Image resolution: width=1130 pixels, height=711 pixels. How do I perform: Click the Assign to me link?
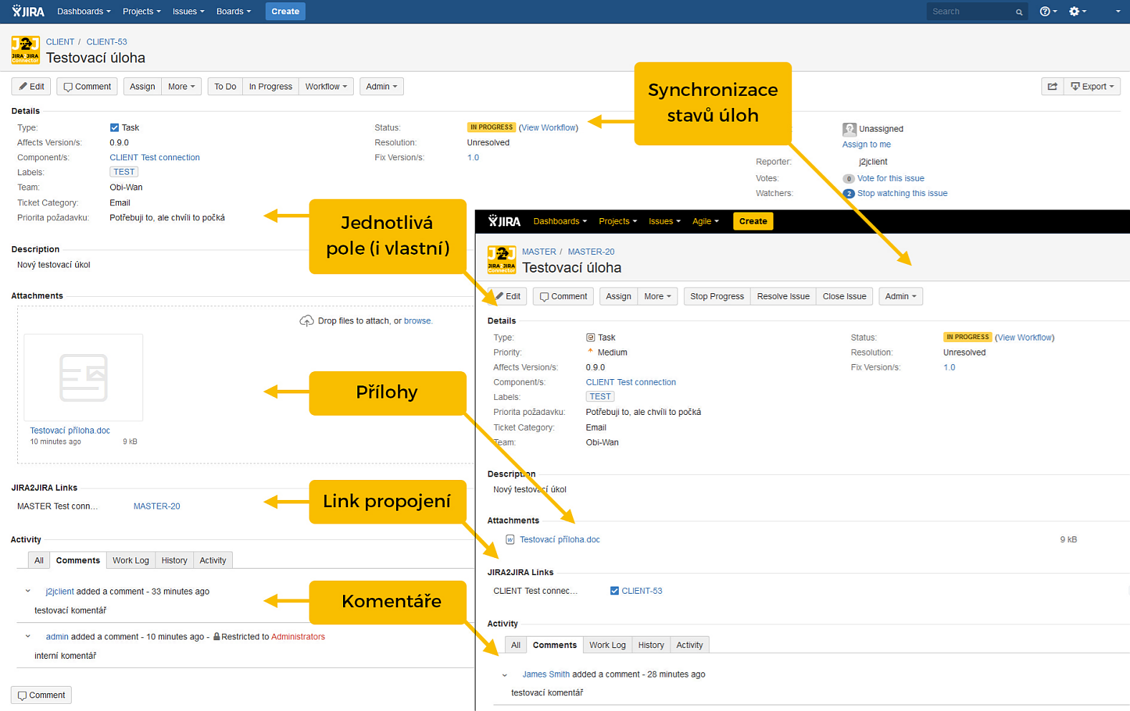point(866,144)
